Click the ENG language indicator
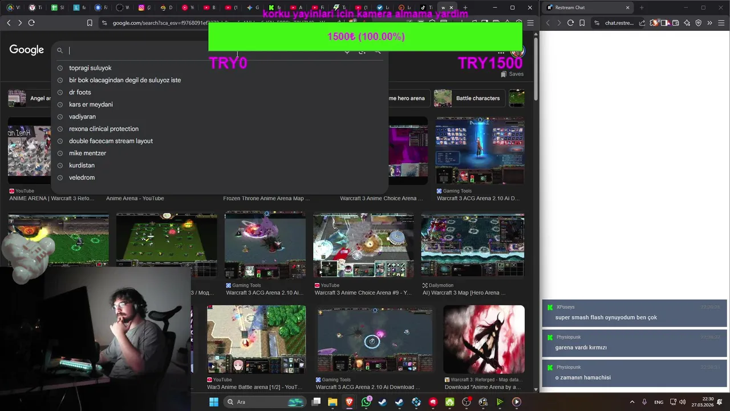This screenshot has height=411, width=730. tap(659, 402)
